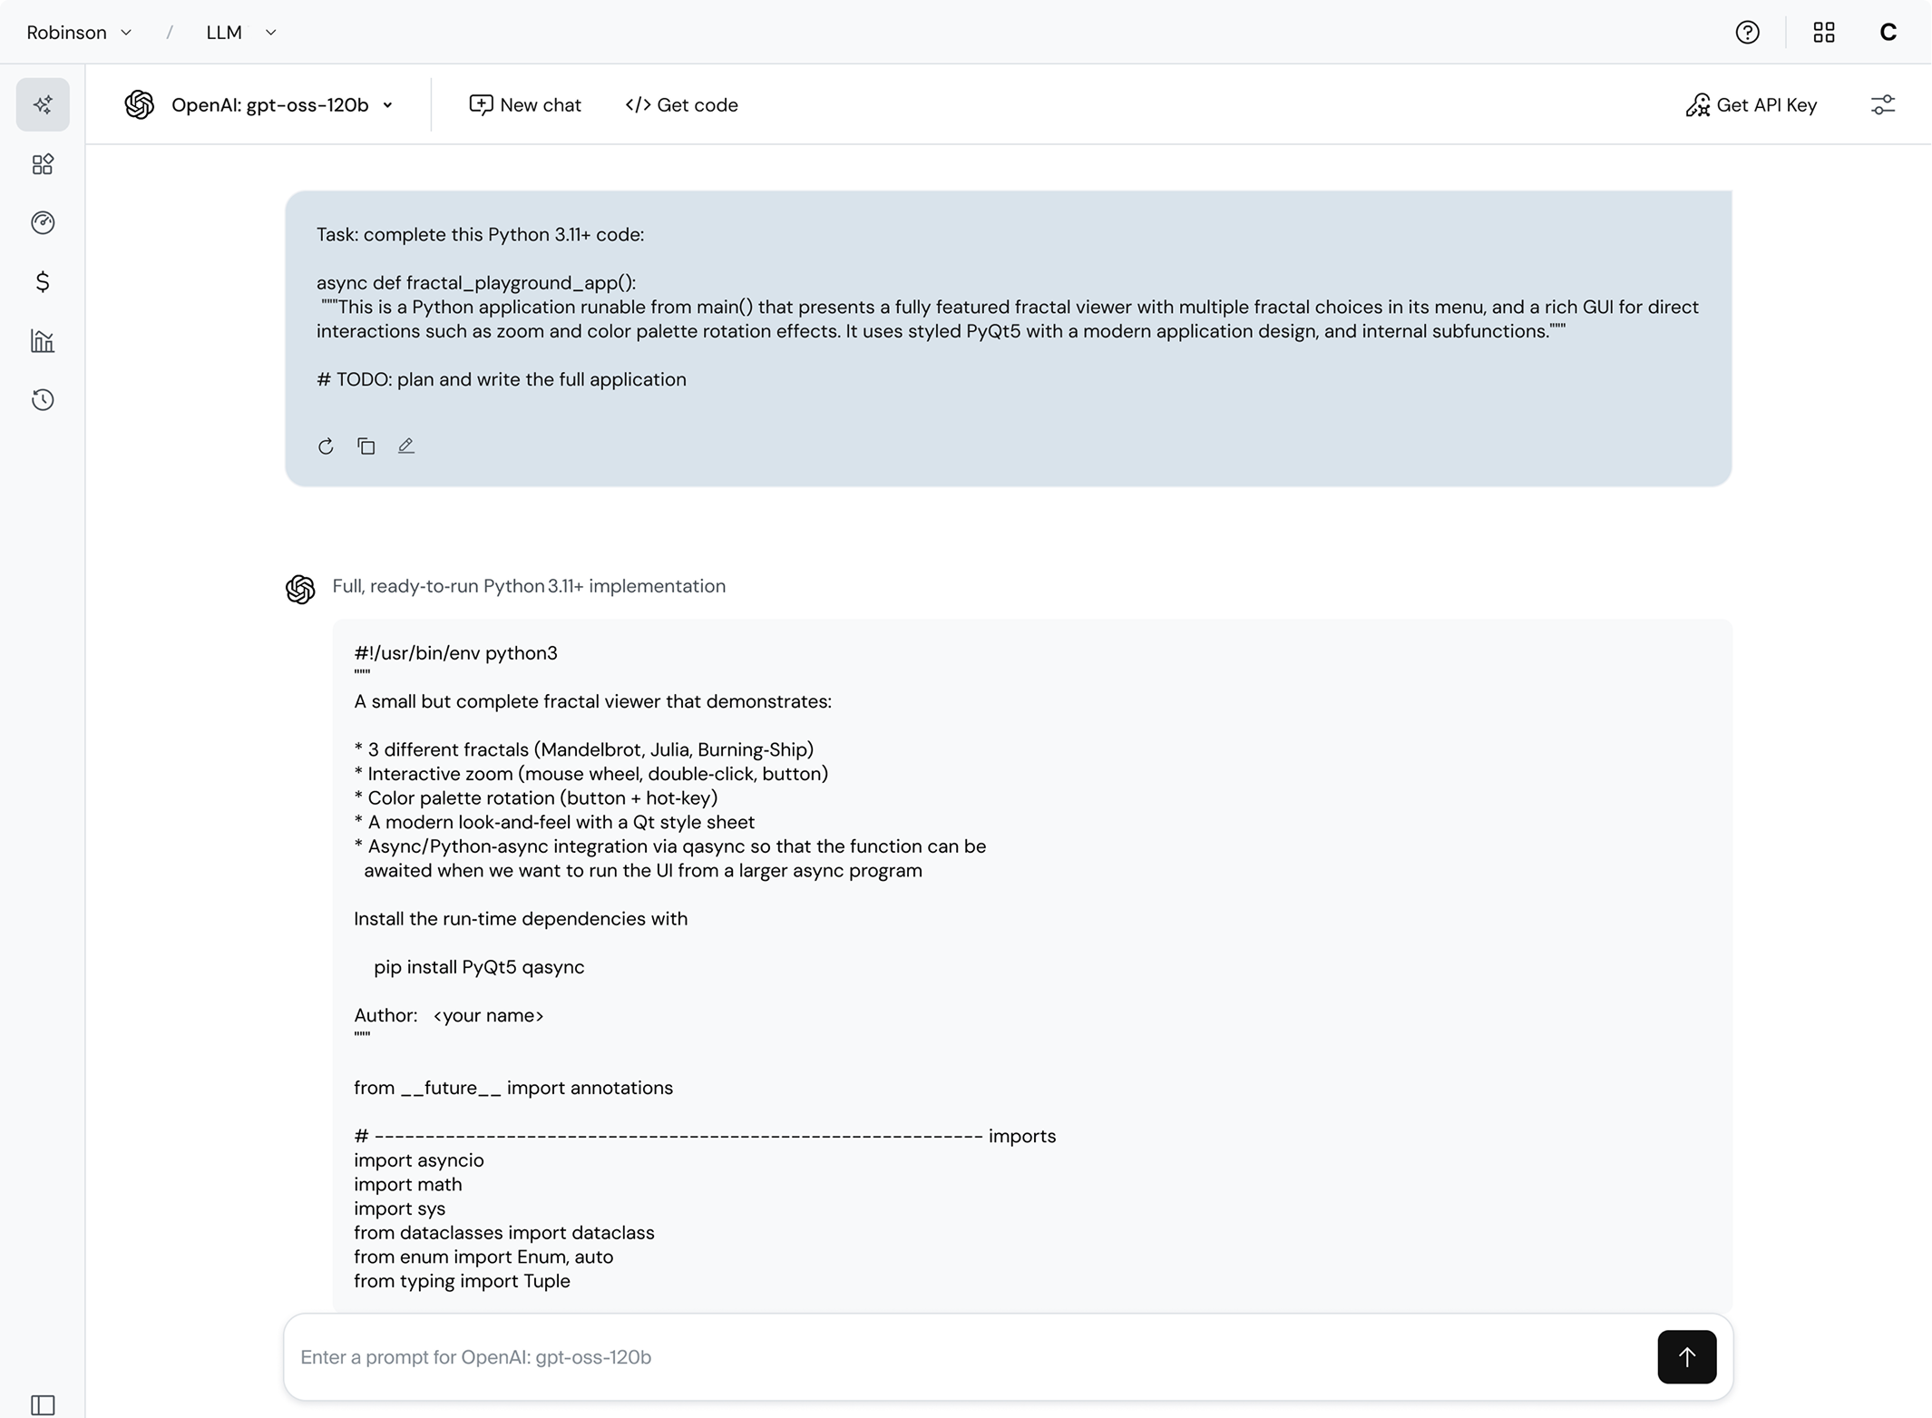Click the speedometer gauge sidebar icon
1932x1418 pixels.
coord(43,223)
